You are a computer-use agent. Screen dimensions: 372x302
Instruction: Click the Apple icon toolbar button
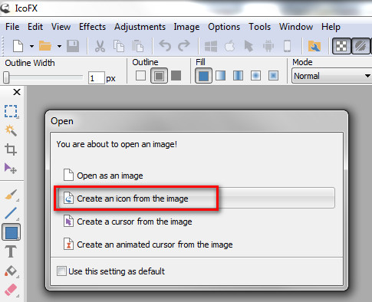(230, 46)
